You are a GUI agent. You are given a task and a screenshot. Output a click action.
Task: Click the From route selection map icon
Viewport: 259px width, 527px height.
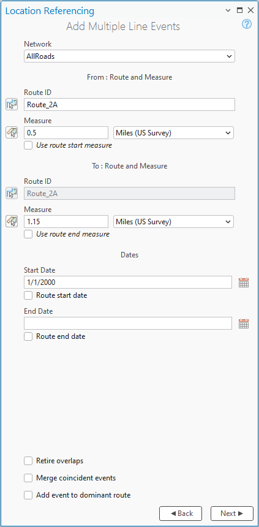pos(12,105)
